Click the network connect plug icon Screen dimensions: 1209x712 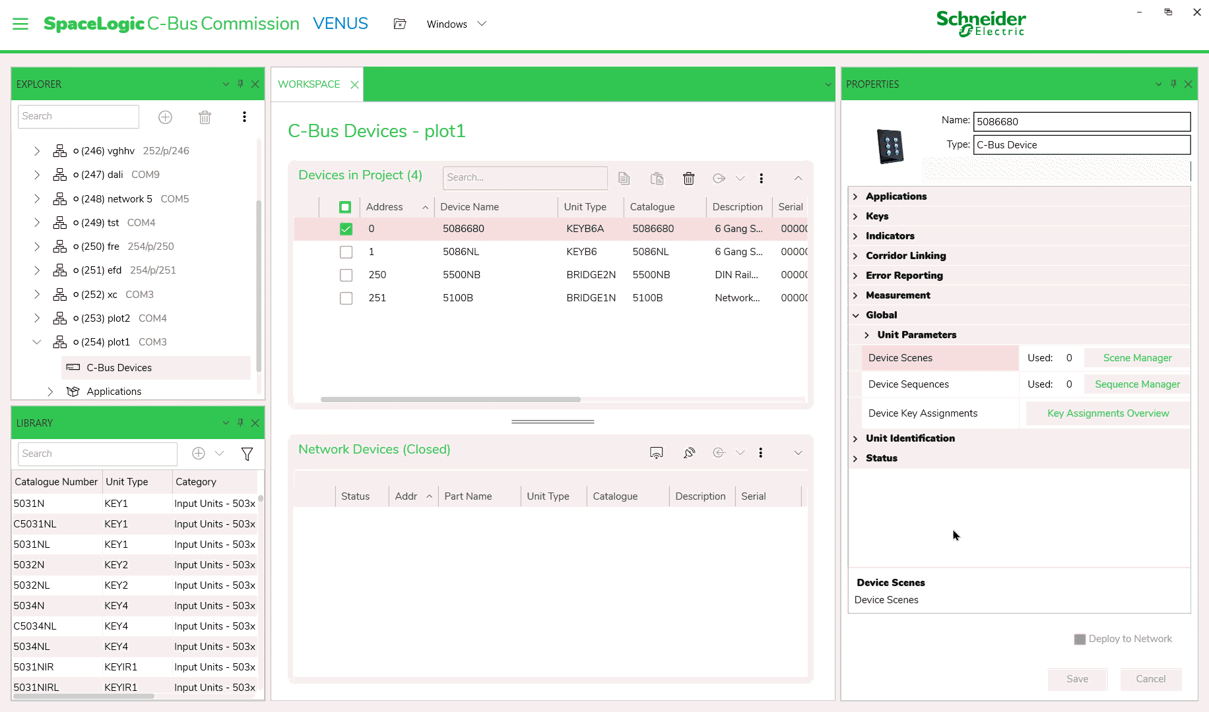click(689, 453)
